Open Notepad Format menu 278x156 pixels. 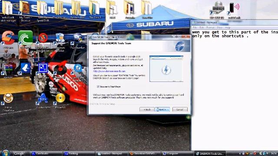click(210, 28)
